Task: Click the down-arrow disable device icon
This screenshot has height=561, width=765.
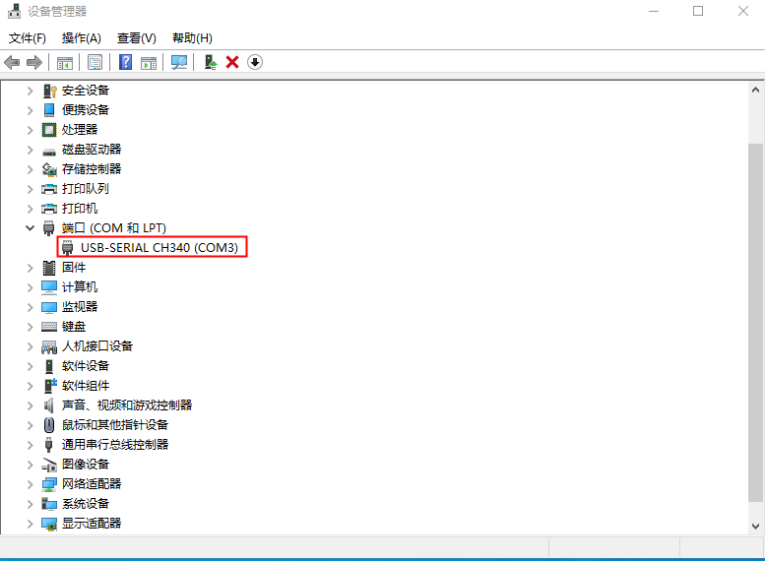Action: pyautogui.click(x=255, y=62)
